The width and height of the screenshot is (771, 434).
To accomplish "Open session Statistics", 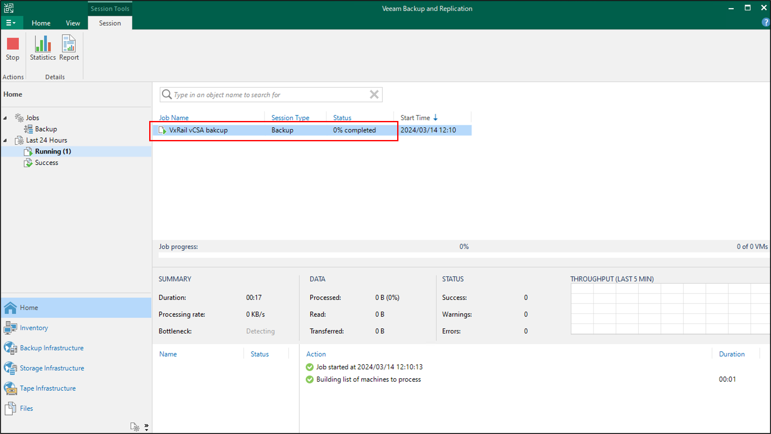I will 43,49.
